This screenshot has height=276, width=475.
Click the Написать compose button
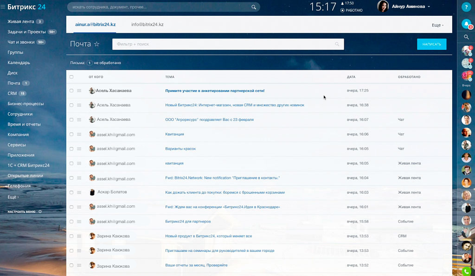tap(431, 44)
